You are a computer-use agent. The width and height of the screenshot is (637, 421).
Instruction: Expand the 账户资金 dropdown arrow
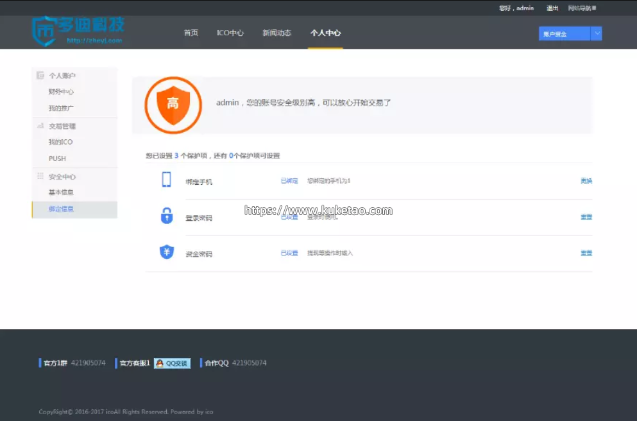coord(597,34)
